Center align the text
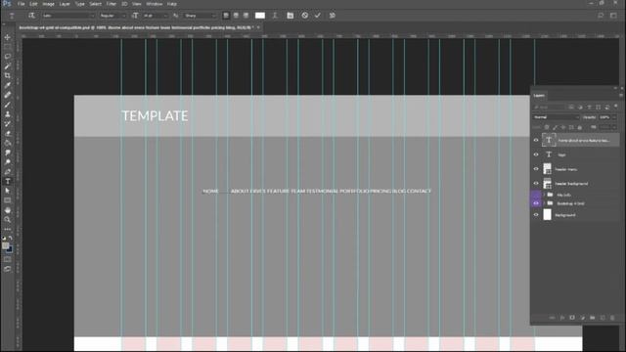 coord(236,16)
